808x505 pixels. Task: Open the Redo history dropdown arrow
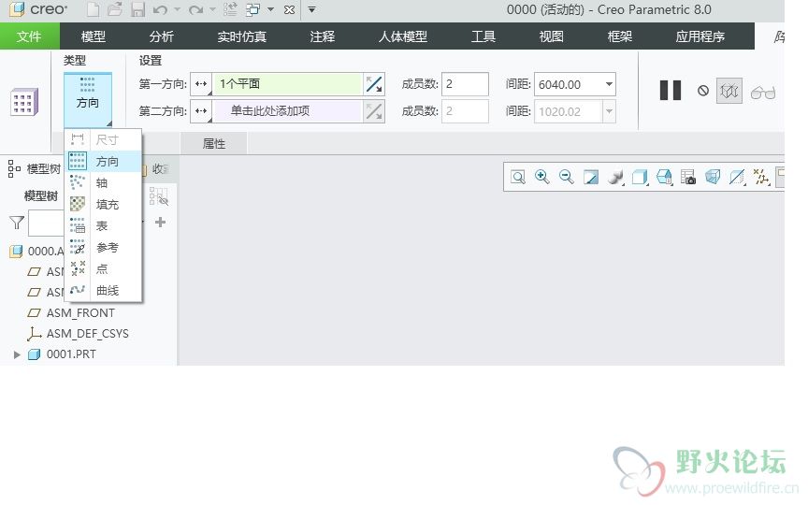coord(212,9)
